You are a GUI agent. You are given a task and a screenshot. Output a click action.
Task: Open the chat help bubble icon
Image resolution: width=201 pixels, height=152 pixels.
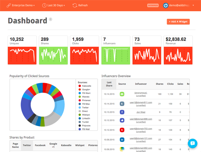tap(193, 143)
